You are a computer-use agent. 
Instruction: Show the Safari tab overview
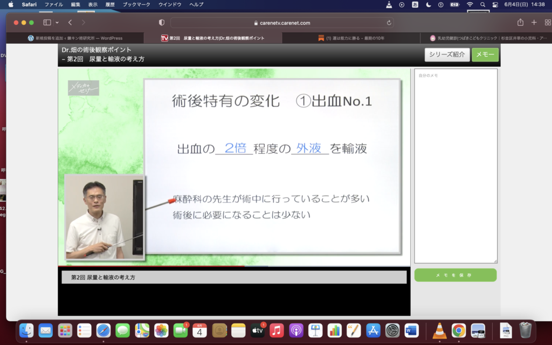(x=546, y=23)
